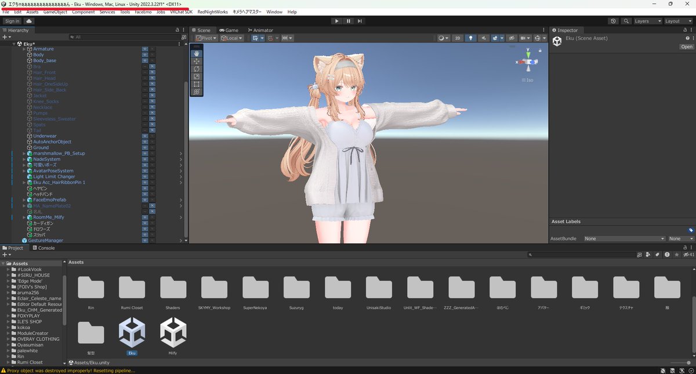Select the Rect tool in Scene view

196,83
